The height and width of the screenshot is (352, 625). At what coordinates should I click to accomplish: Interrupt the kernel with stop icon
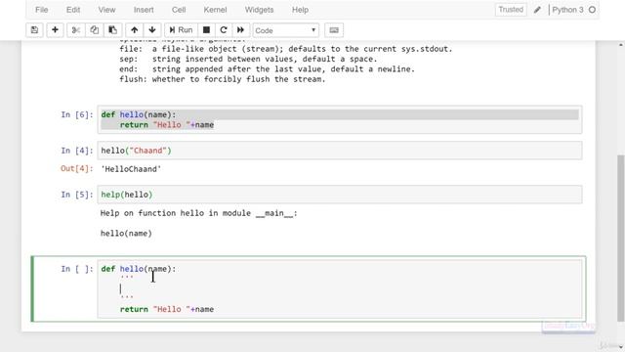[x=206, y=30]
